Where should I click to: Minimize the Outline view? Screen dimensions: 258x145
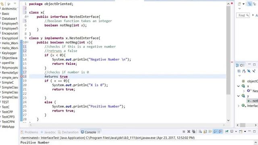(250, 64)
